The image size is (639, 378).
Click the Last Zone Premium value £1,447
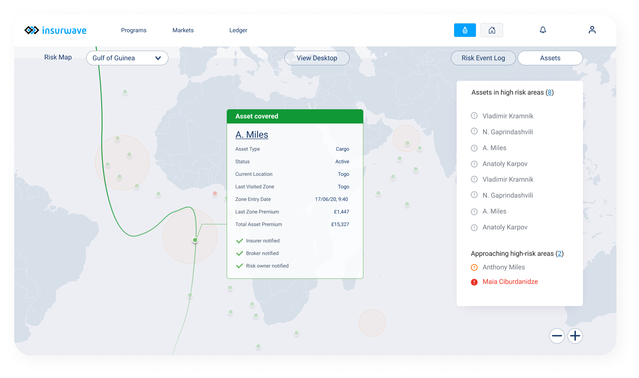point(341,212)
